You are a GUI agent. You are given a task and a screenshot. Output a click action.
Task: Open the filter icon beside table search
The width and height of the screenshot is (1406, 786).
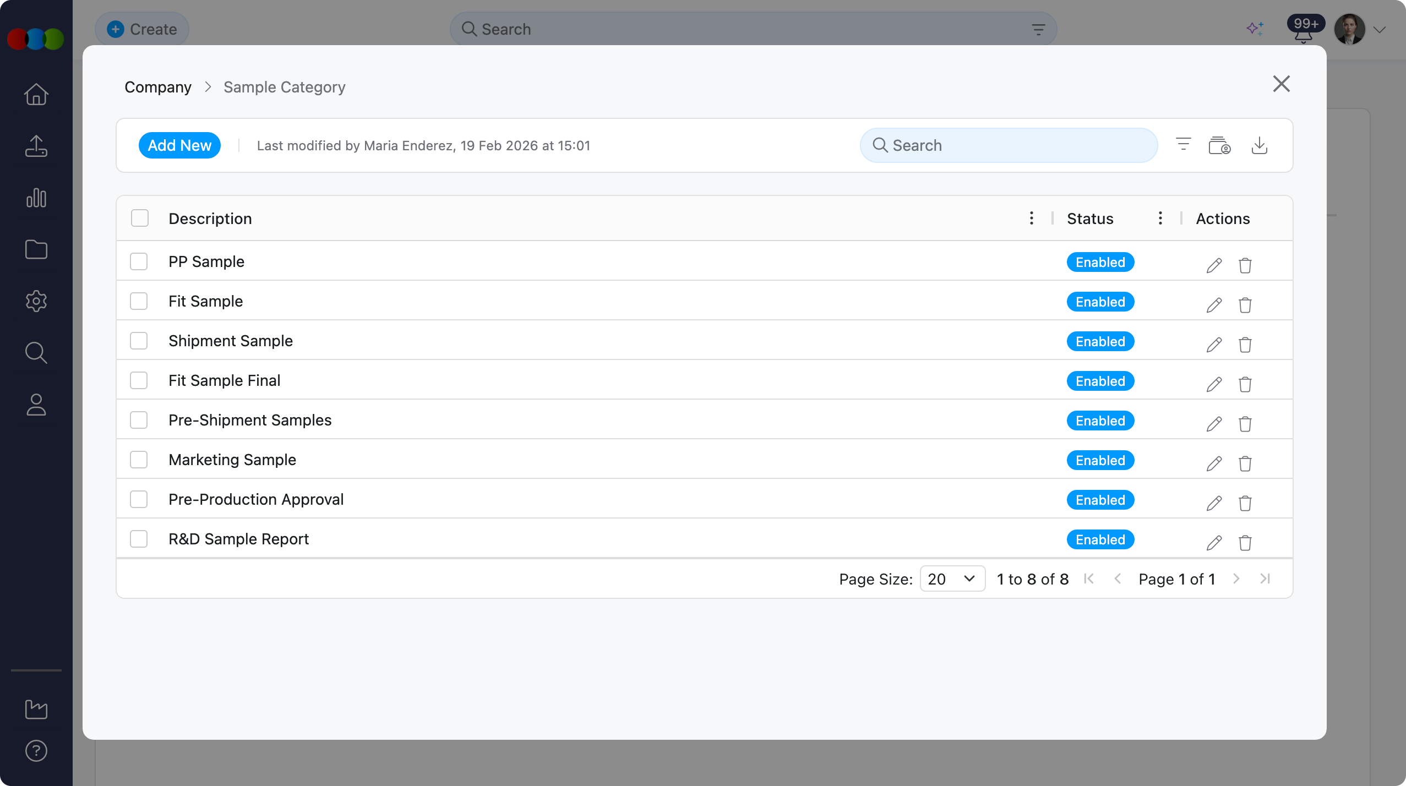point(1183,145)
